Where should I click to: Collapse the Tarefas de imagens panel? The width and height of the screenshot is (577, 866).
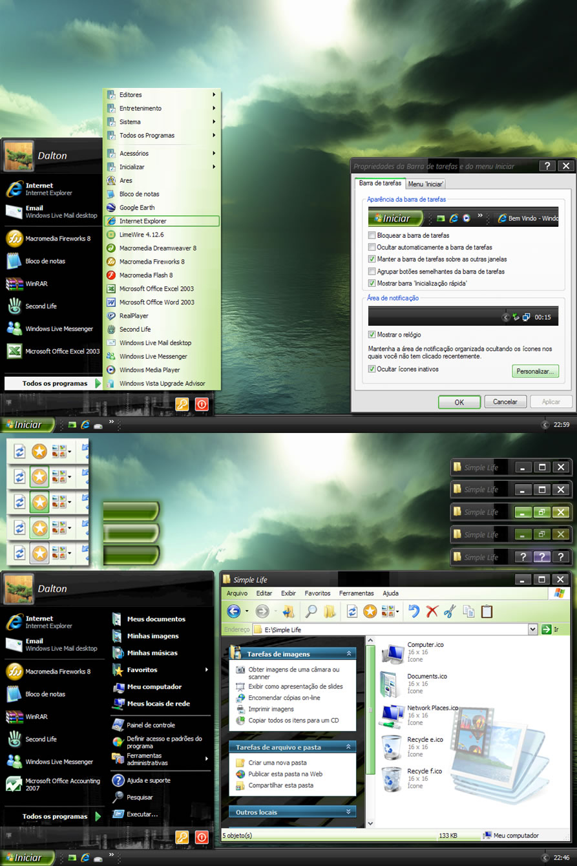click(349, 654)
